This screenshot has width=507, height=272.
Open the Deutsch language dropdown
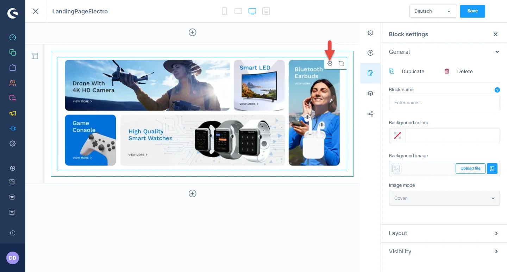[433, 11]
